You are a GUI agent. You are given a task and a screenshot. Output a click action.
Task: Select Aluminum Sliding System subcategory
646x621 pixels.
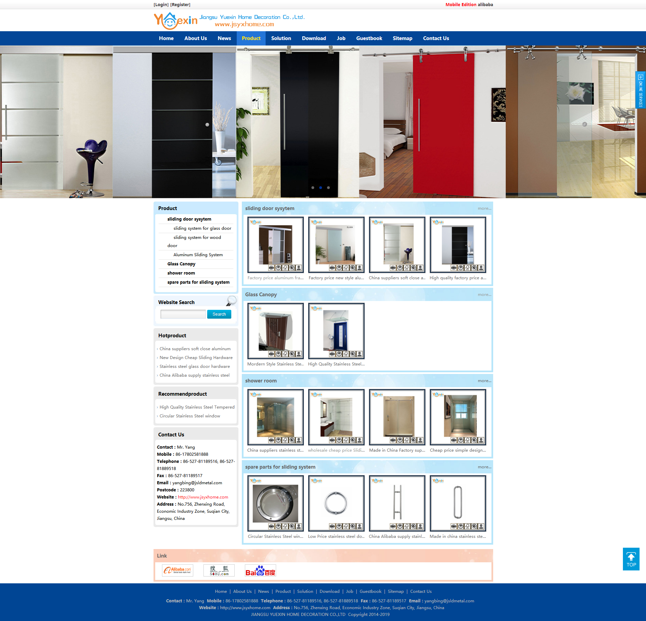[x=198, y=255]
